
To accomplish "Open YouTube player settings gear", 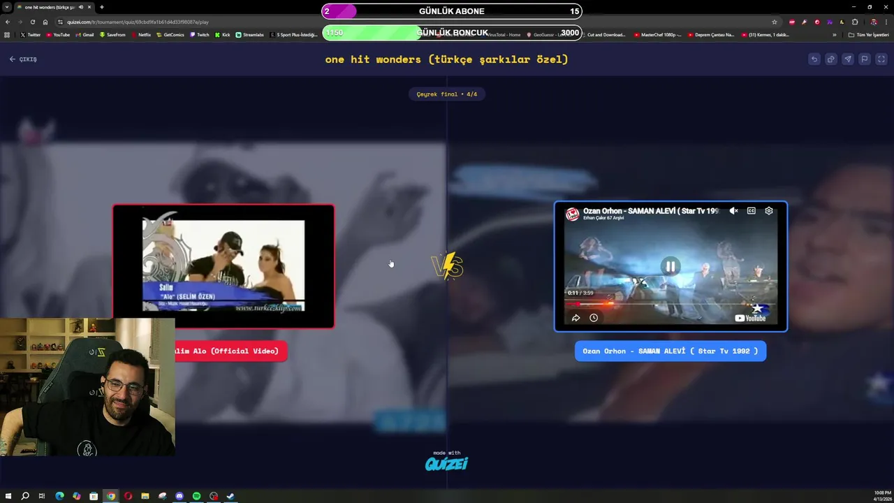I will [x=768, y=211].
